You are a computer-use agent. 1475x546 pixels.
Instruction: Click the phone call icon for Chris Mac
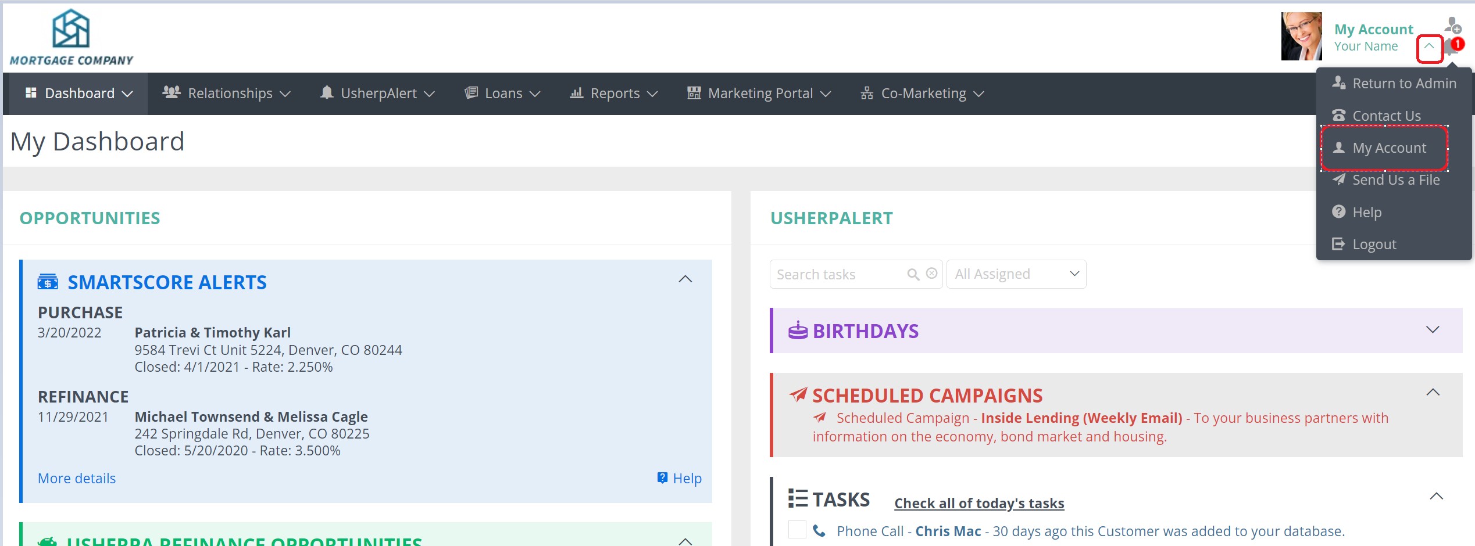[x=819, y=531]
